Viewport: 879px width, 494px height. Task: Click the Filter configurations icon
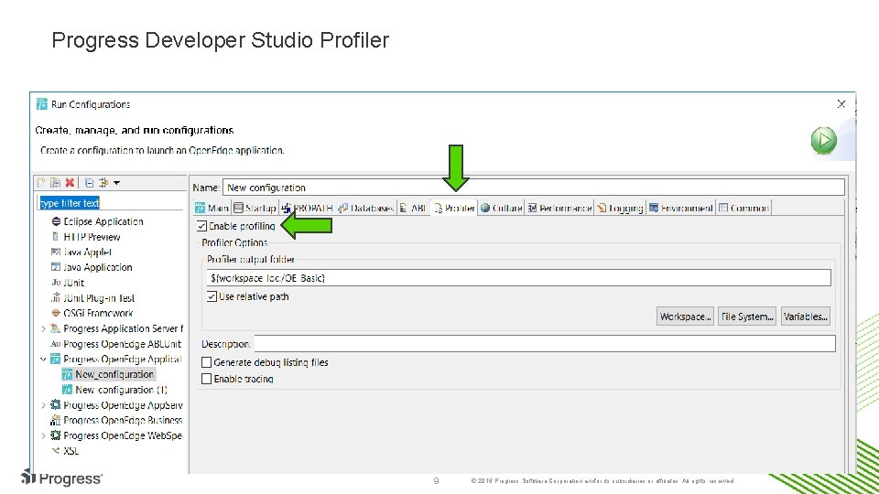point(103,183)
